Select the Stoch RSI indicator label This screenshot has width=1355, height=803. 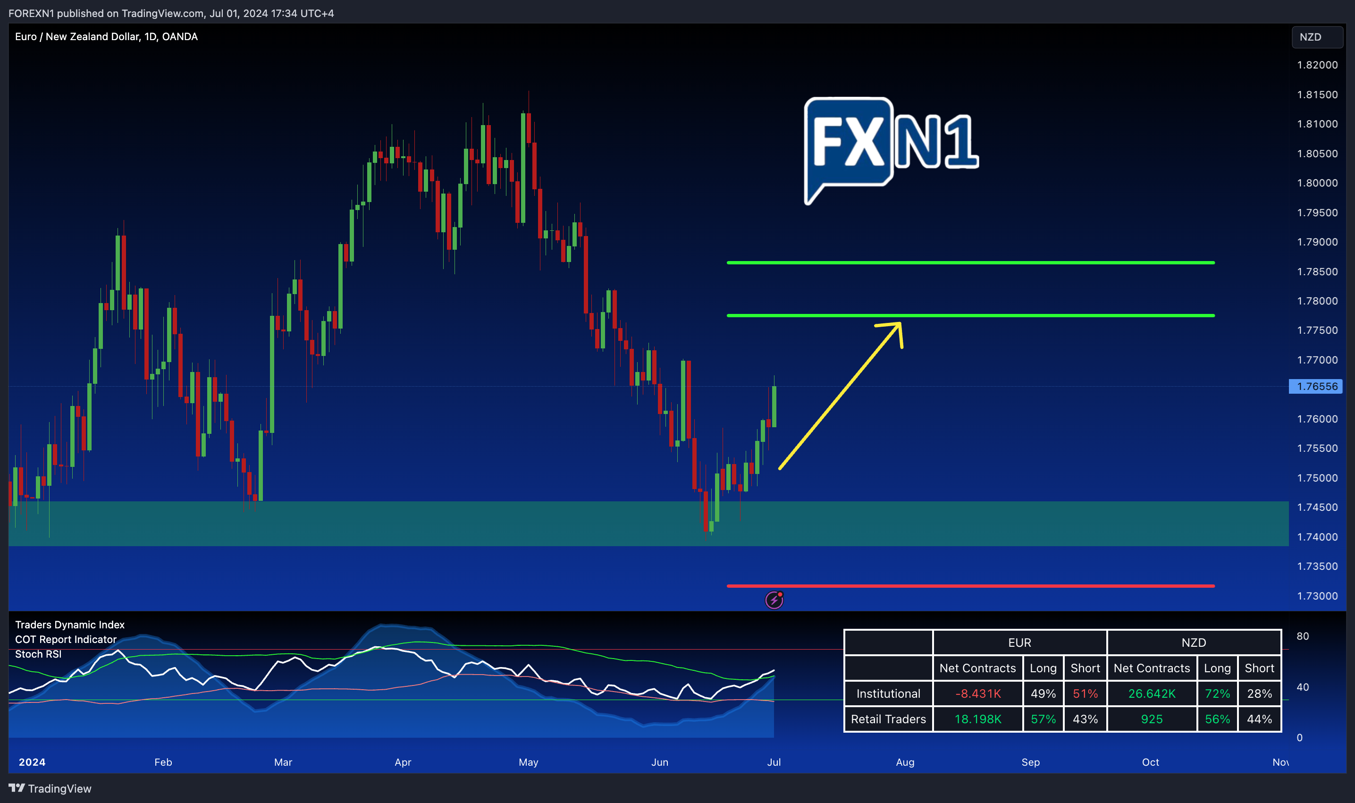pos(38,654)
